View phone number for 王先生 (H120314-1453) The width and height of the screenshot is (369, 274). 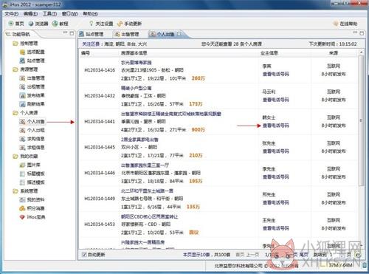coord(276,228)
